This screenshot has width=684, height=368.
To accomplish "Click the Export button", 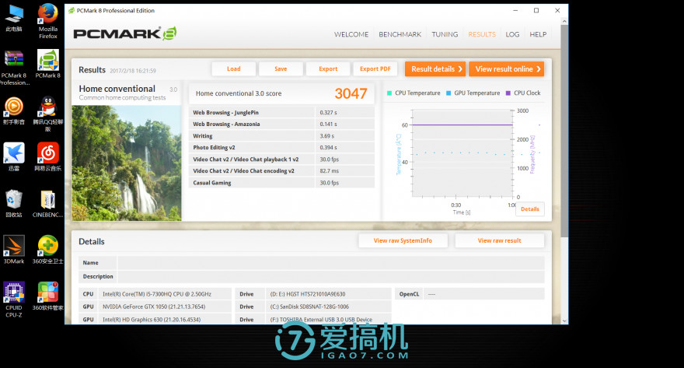I will pos(328,69).
